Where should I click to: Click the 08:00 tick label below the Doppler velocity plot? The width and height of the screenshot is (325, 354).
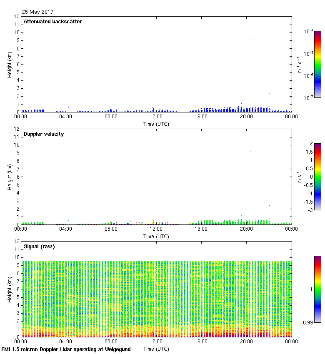pos(111,229)
